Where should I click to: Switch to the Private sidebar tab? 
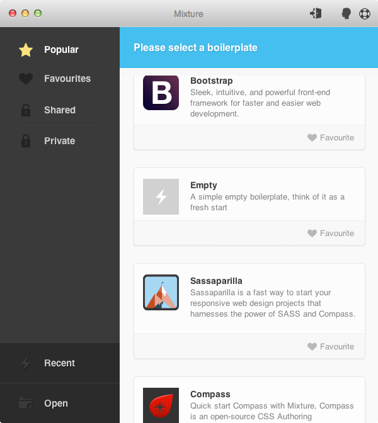click(x=59, y=141)
